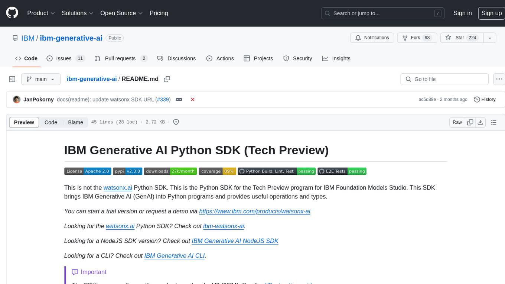The height and width of the screenshot is (284, 505).
Task: Click JanPokorny avatar image
Action: [16, 99]
